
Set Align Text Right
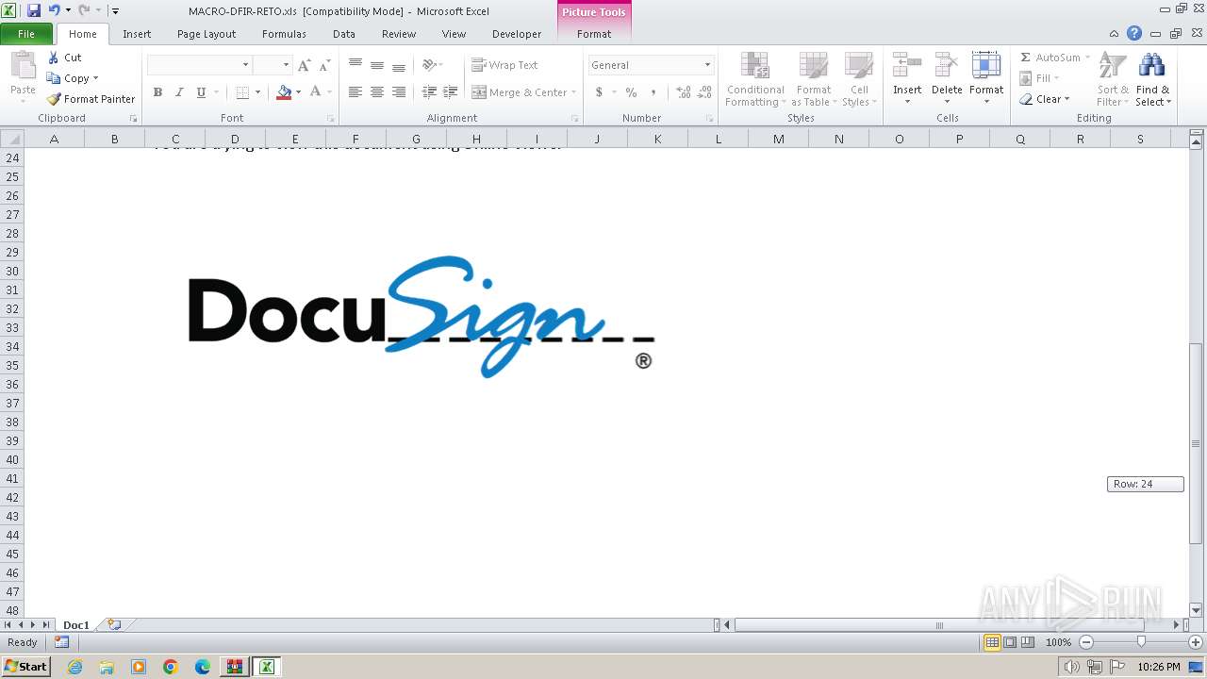399,92
